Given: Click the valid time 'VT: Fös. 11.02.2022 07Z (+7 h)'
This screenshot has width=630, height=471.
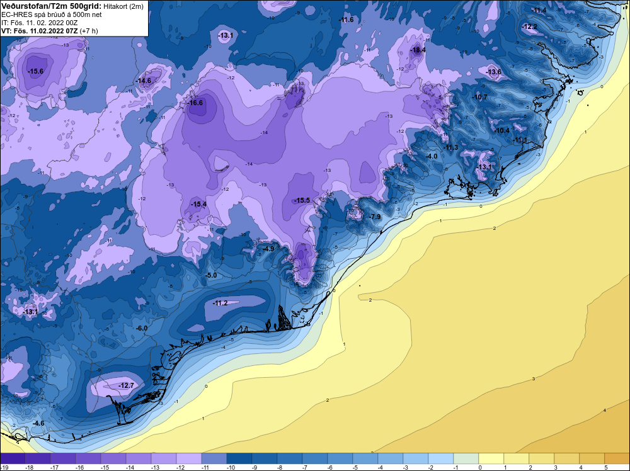Looking at the screenshot, I should (49, 31).
